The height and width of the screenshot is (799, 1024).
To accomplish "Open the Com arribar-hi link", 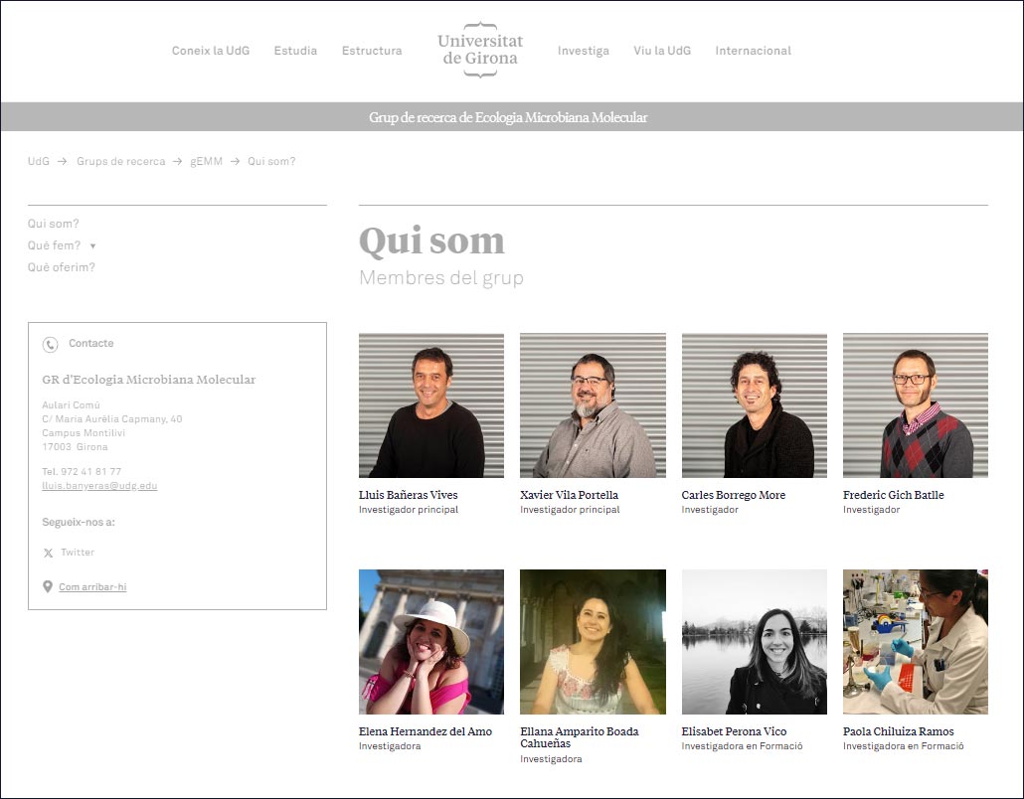I will [92, 587].
